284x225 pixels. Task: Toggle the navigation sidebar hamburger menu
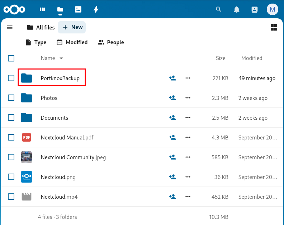coord(10,27)
